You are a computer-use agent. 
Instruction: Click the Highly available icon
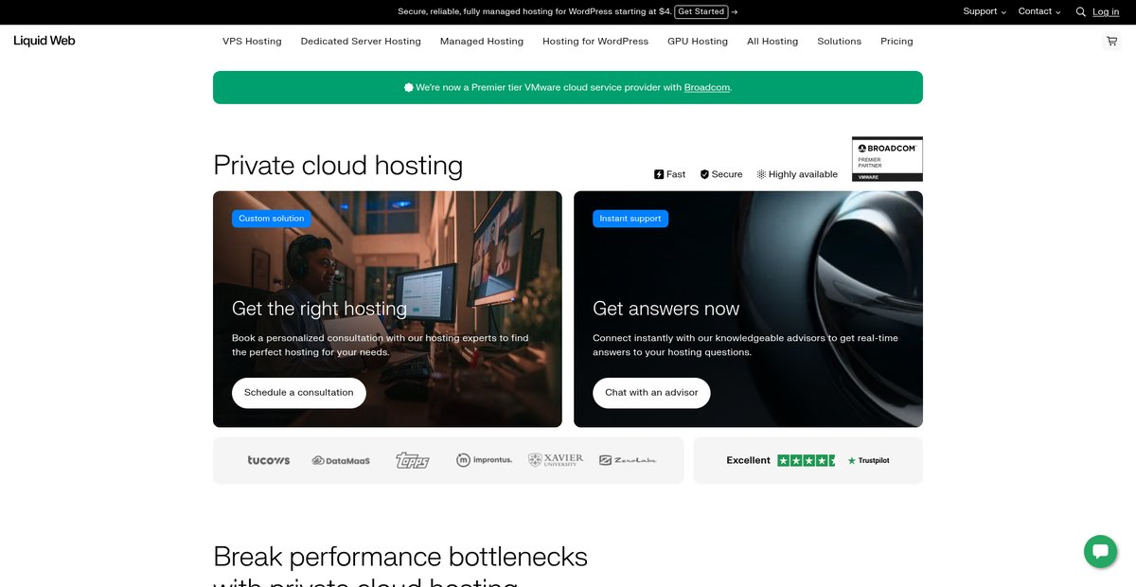tap(761, 174)
